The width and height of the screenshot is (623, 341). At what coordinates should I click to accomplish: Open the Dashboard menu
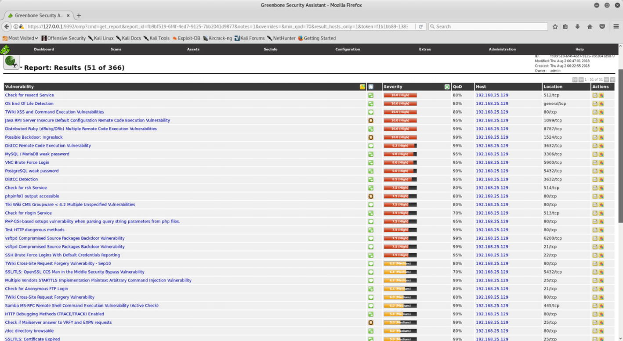tap(44, 49)
